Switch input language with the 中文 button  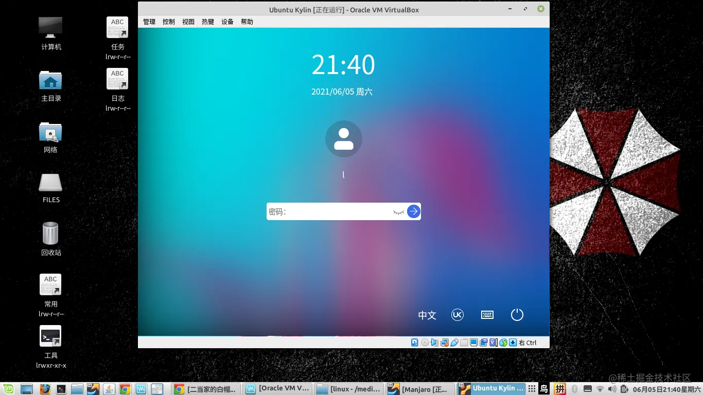tap(427, 315)
